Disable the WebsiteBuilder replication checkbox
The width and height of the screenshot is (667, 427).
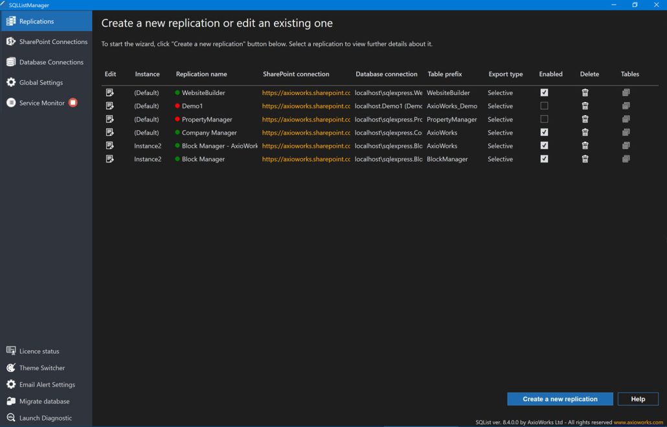click(x=544, y=93)
